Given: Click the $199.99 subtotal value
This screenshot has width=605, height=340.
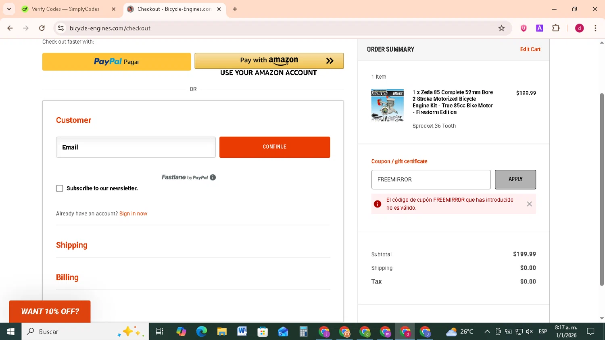Looking at the screenshot, I should tap(524, 254).
